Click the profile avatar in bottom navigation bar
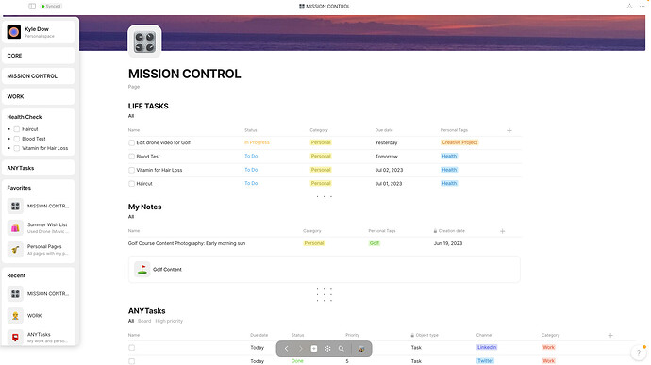The width and height of the screenshot is (651, 365). click(361, 349)
